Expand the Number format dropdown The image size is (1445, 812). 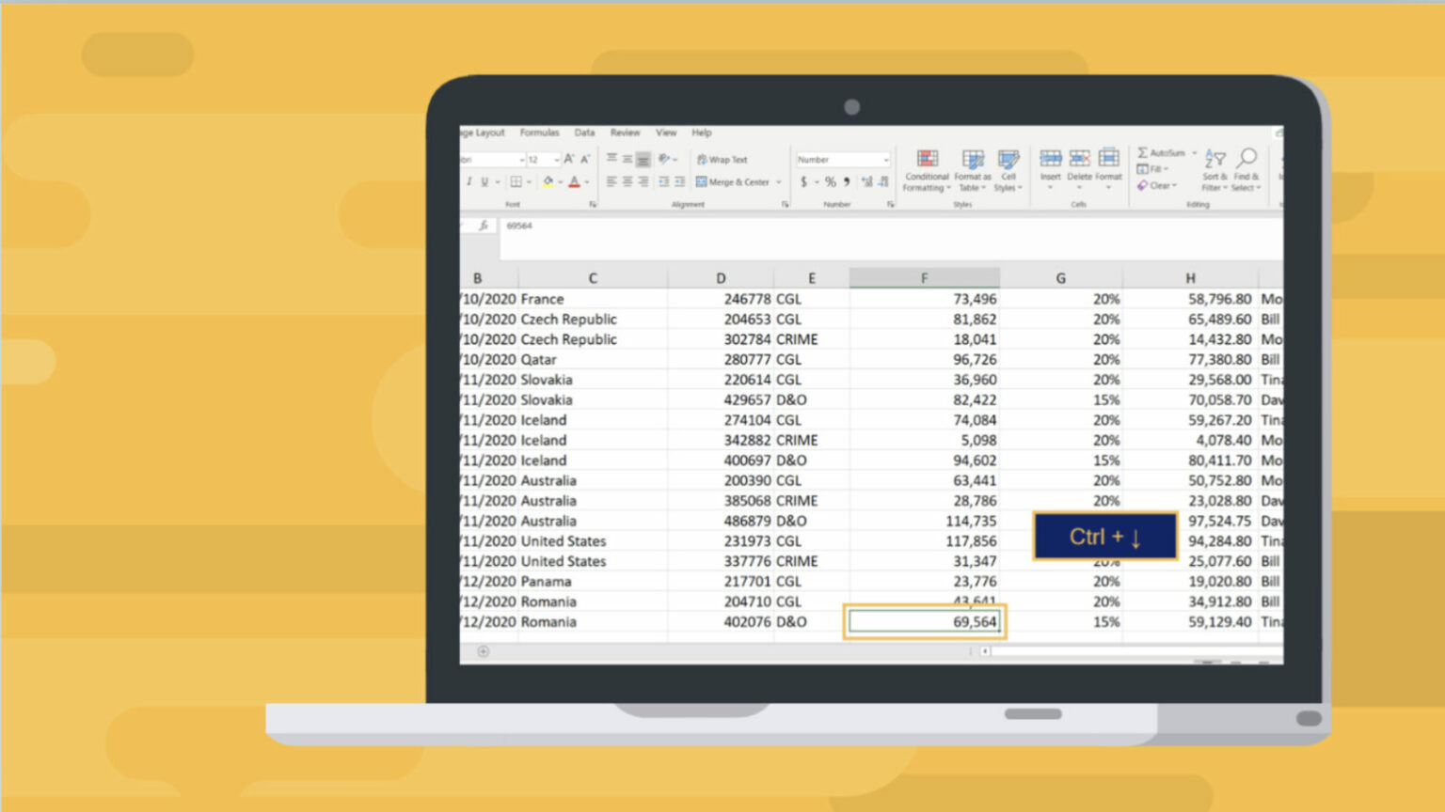tap(885, 160)
